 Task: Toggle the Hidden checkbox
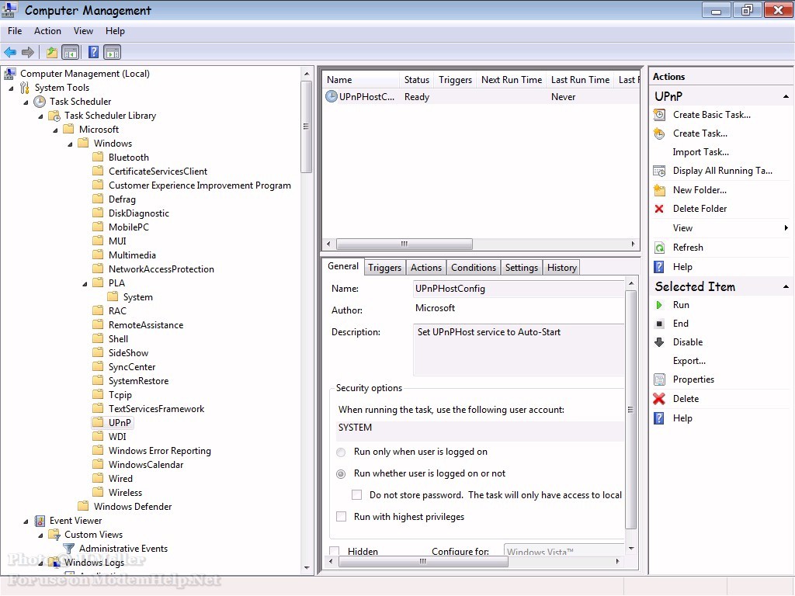tap(335, 551)
